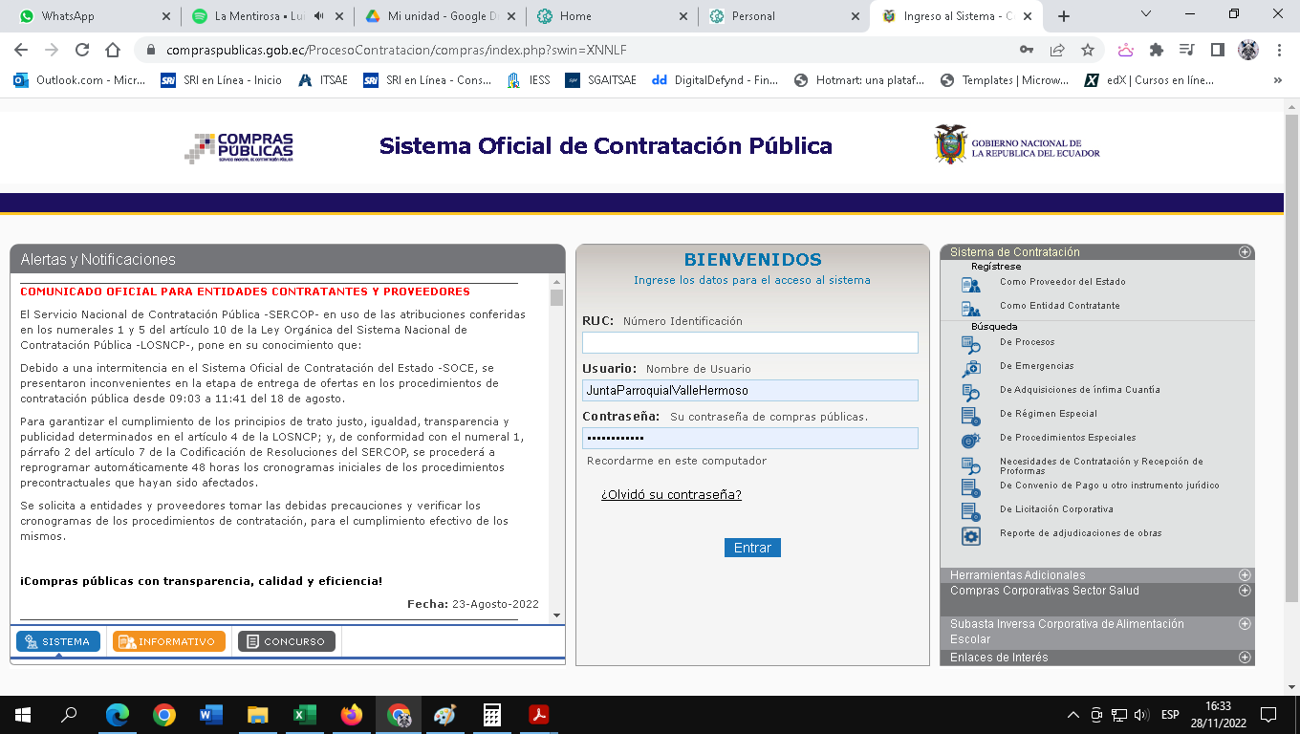Collapse the Sistema de Contratación panel

(1245, 252)
